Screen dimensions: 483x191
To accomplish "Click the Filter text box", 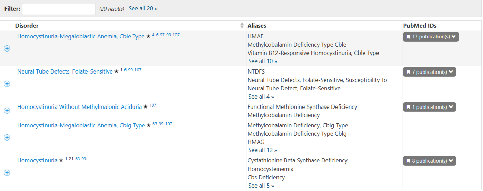I will [59, 9].
